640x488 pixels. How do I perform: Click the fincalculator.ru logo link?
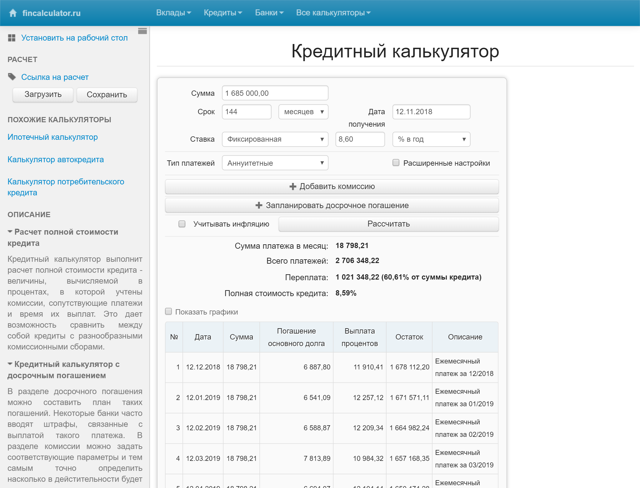pos(51,13)
